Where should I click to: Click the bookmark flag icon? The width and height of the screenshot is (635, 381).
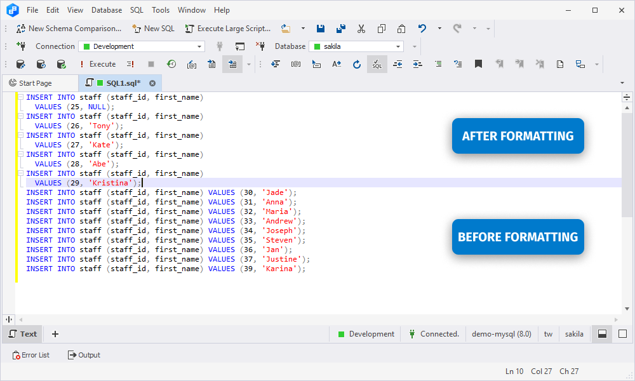click(478, 64)
